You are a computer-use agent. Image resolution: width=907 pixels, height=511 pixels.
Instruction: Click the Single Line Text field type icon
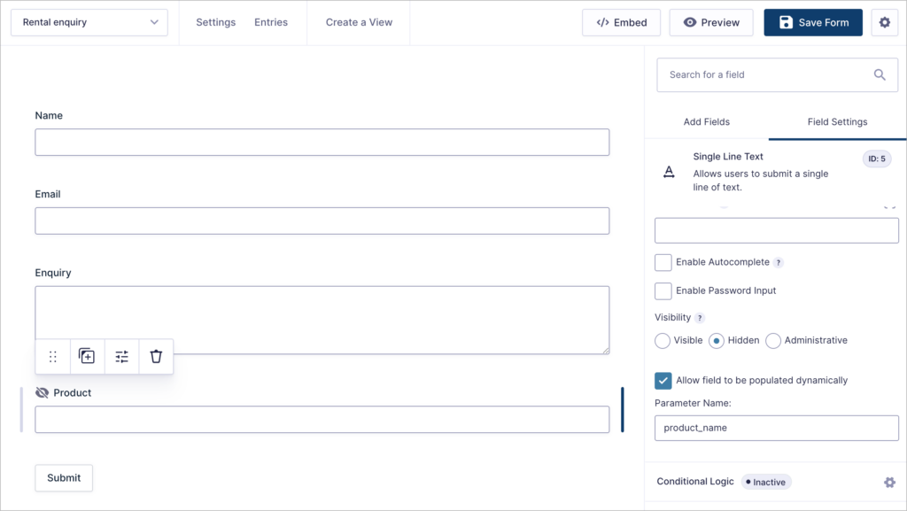[669, 172]
